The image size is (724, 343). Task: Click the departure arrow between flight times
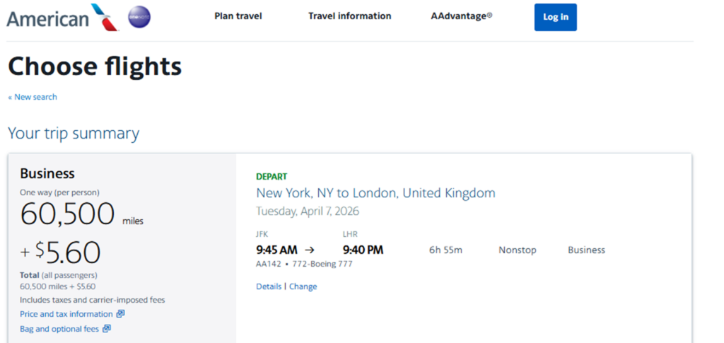coord(310,250)
